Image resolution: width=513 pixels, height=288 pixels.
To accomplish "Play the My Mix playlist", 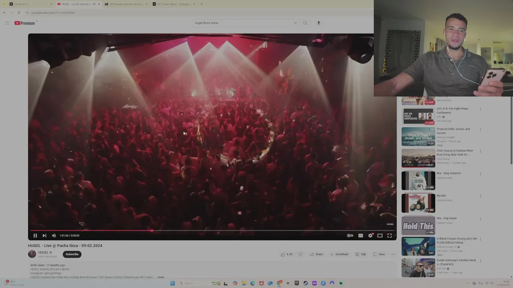I will [x=418, y=203].
